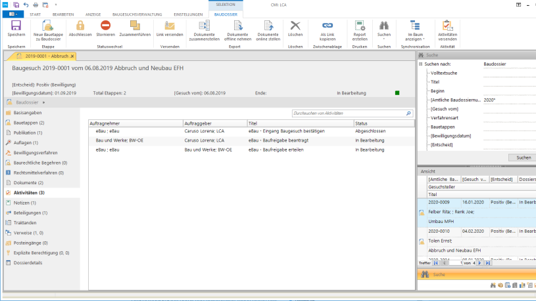This screenshot has width=536, height=301.
Task: Click the Speichern save icon
Action: [16, 28]
